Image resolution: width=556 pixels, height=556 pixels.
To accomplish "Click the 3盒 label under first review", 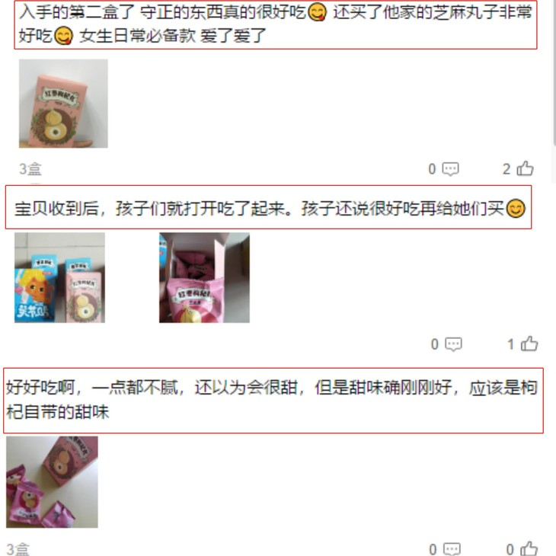I will (x=30, y=169).
